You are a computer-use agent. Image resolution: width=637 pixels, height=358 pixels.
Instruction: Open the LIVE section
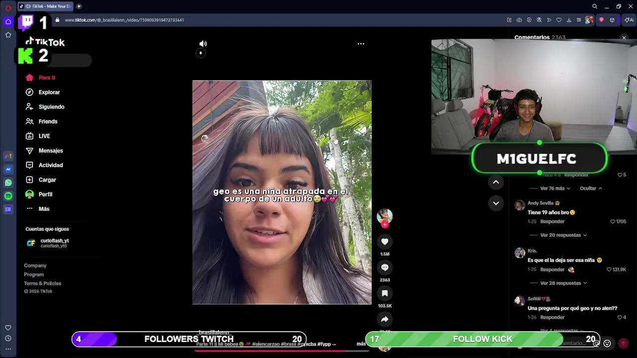[38, 136]
